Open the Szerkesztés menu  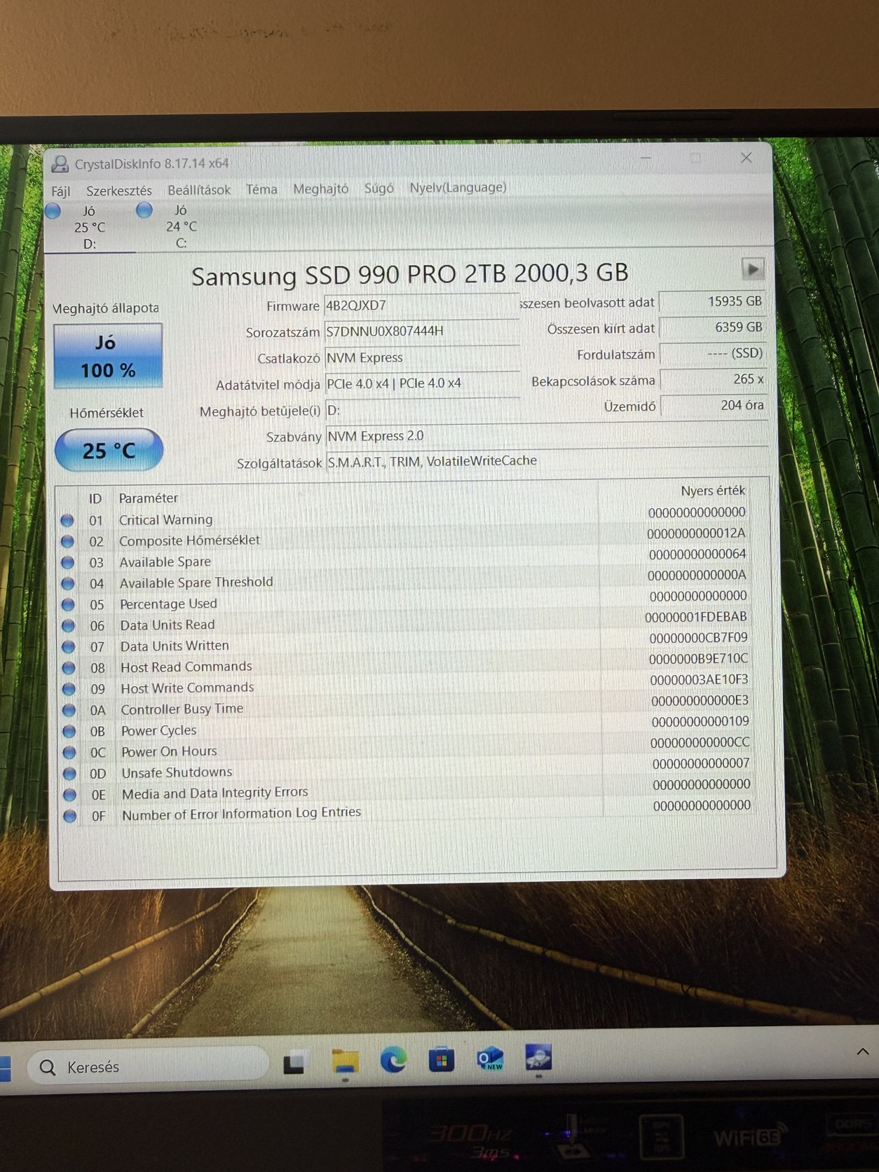coord(119,191)
